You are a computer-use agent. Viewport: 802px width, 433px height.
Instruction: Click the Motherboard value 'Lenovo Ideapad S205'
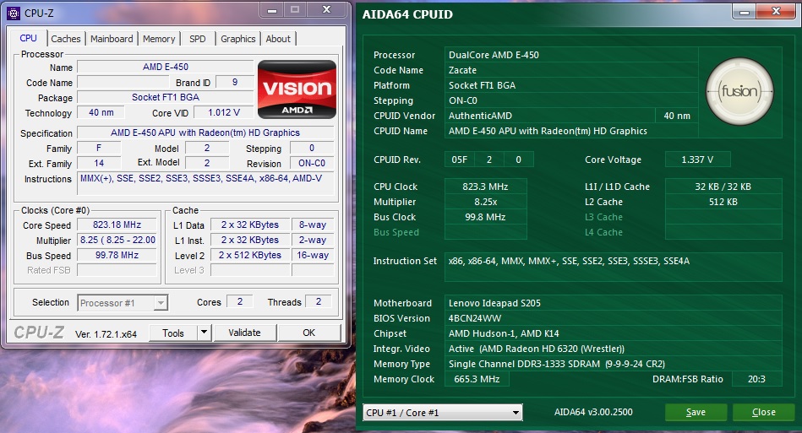(x=494, y=303)
